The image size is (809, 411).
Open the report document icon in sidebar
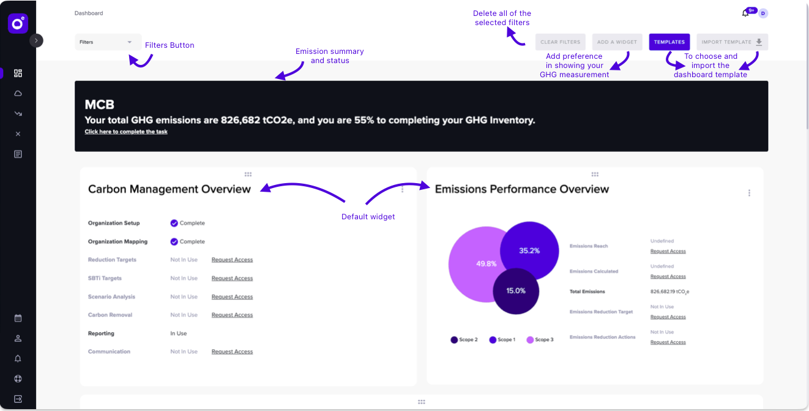(18, 154)
